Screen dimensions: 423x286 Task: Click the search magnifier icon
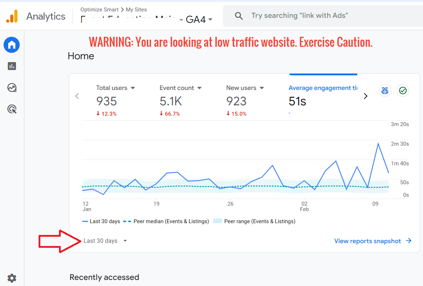(239, 16)
